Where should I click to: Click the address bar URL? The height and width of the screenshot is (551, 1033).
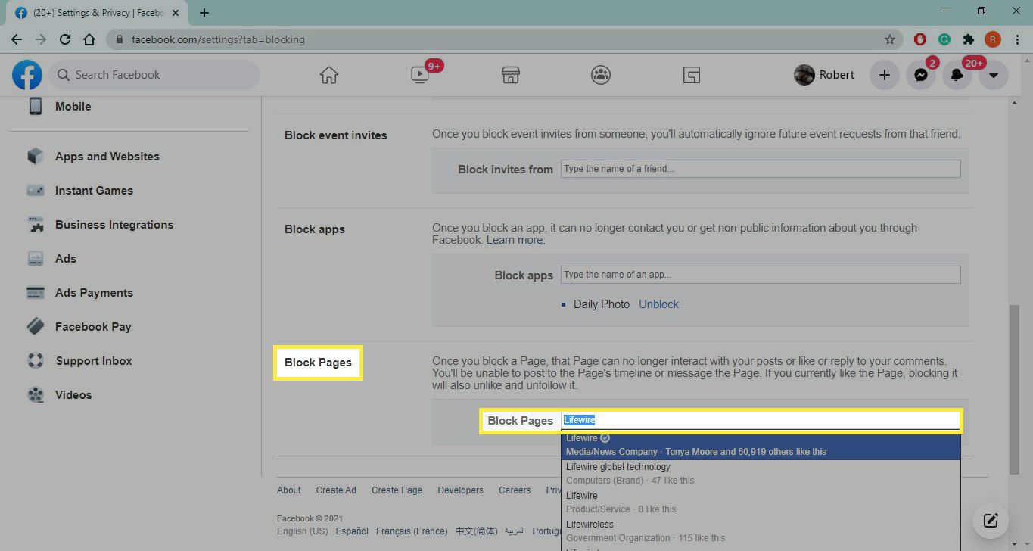(x=218, y=39)
